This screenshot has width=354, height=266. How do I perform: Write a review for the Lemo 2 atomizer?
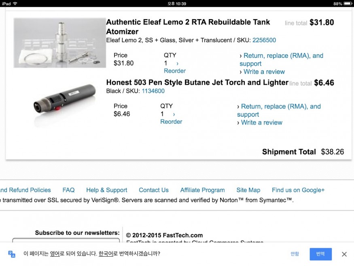click(264, 72)
